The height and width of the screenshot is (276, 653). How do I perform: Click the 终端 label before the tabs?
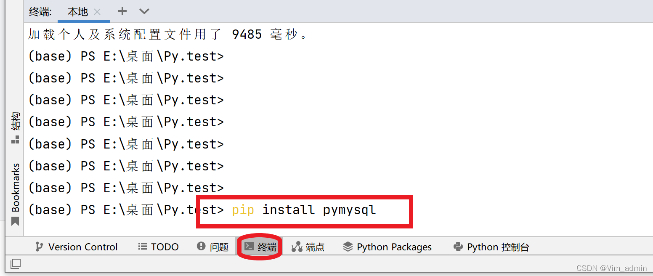tap(40, 12)
